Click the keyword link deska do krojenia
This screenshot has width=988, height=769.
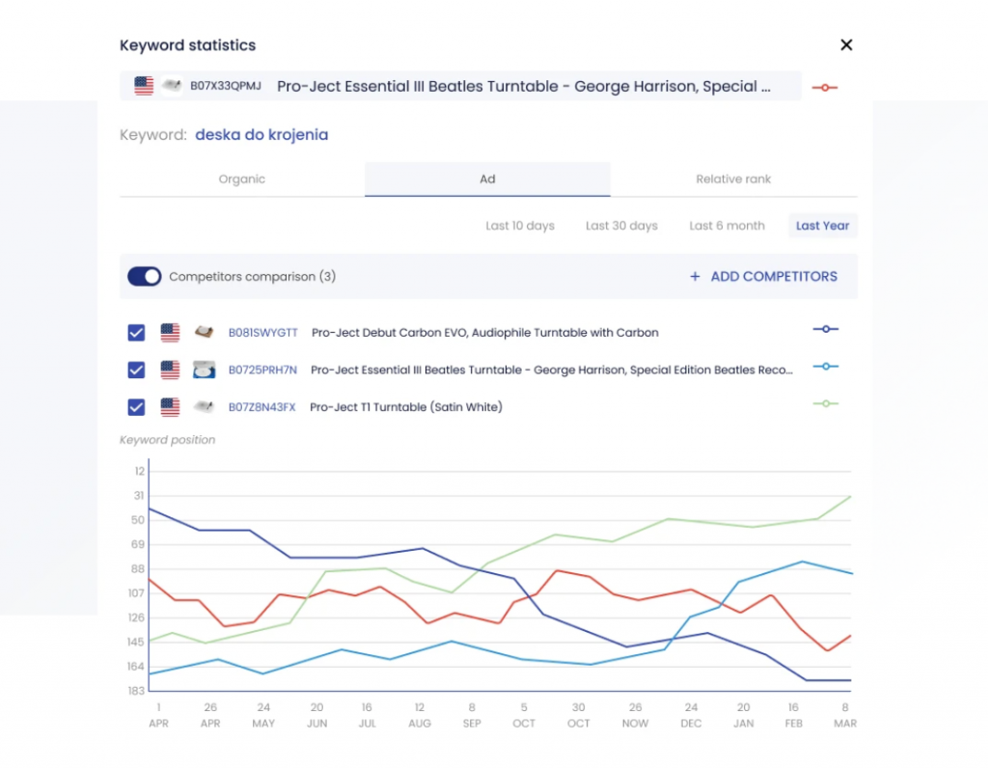(261, 135)
